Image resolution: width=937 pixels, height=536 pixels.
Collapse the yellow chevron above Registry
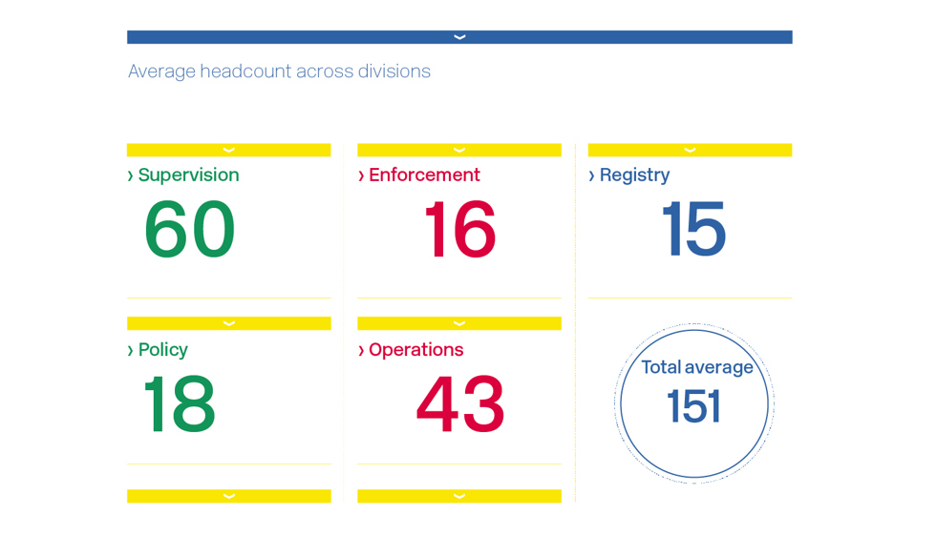pyautogui.click(x=690, y=150)
